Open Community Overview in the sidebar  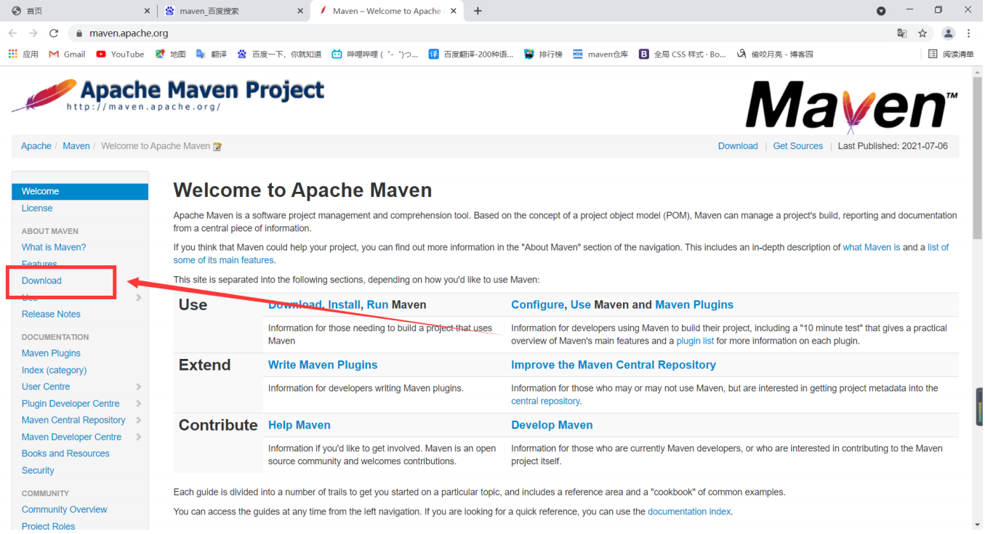(64, 509)
